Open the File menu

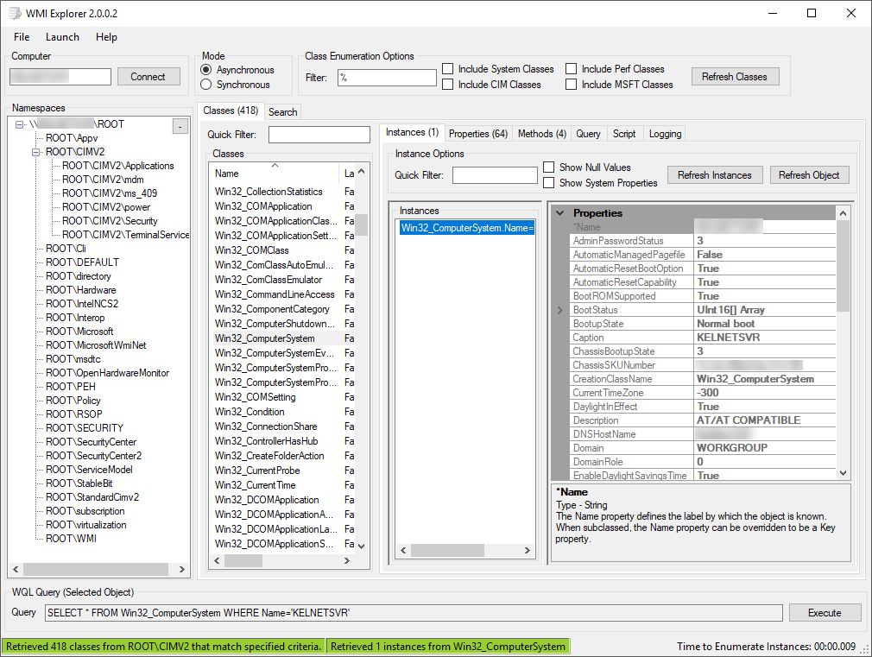coord(21,37)
